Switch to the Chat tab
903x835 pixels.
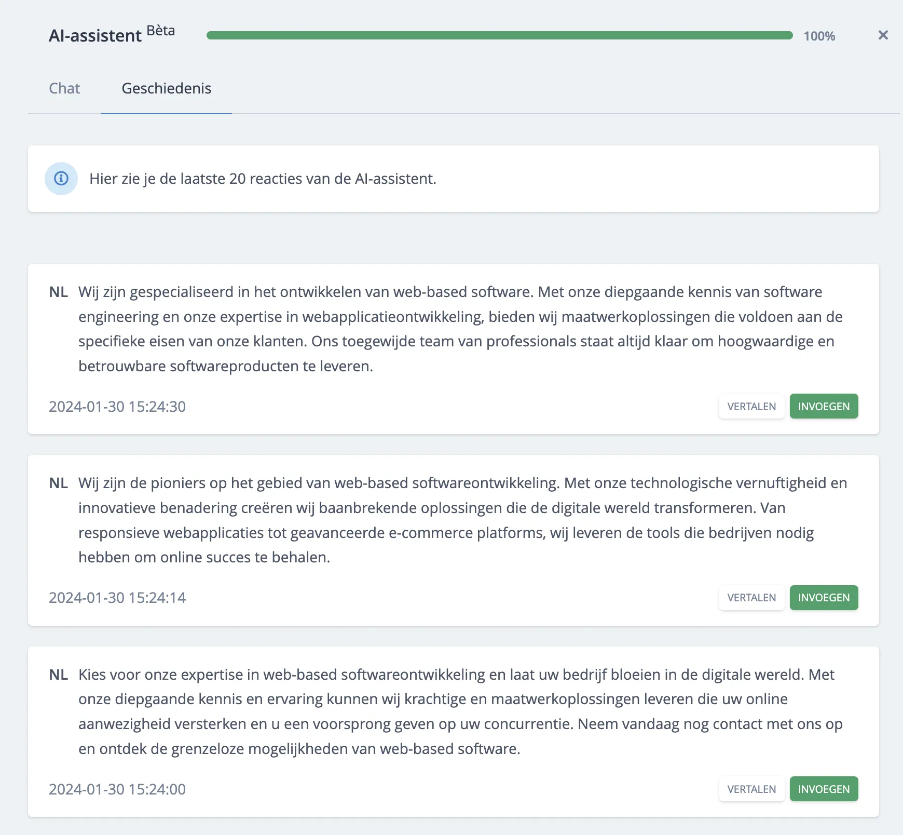64,88
